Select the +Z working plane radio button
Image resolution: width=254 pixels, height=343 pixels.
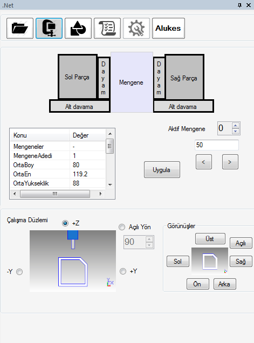coord(65,223)
